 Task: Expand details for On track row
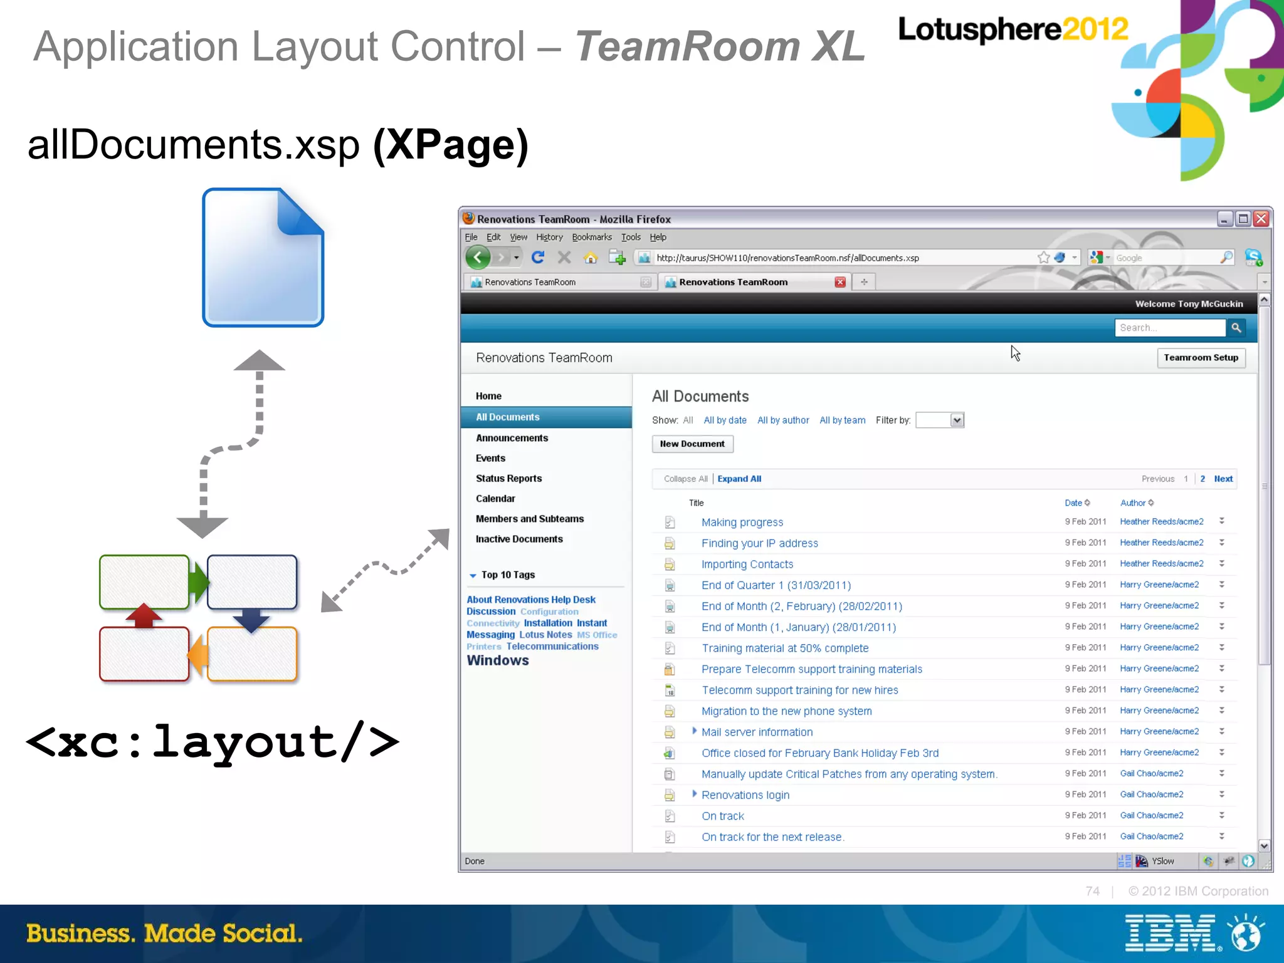click(1222, 815)
